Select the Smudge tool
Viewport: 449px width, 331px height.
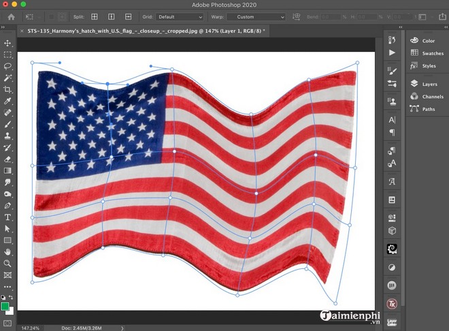coord(7,183)
